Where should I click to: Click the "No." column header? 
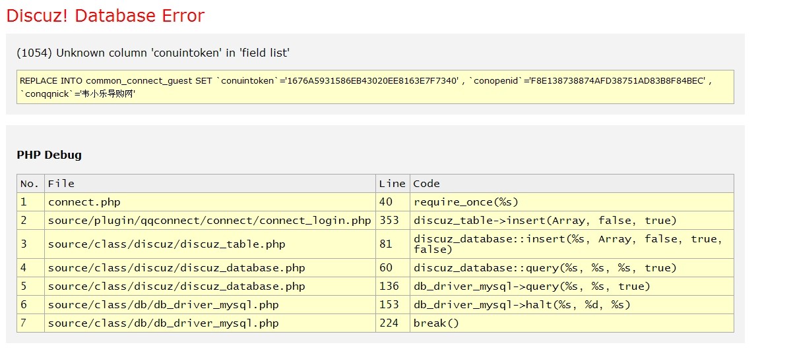(x=30, y=184)
